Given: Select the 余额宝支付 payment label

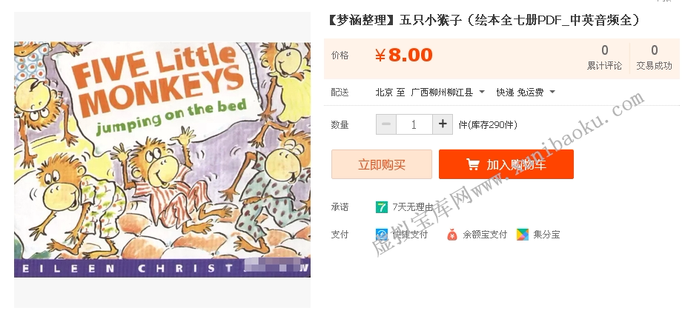Looking at the screenshot, I should click(x=485, y=235).
